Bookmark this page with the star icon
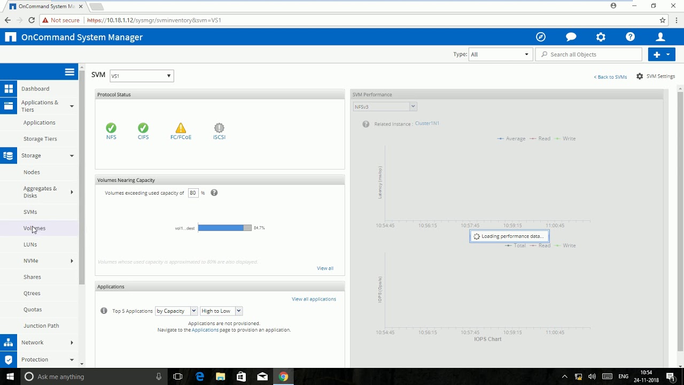Screen dimensions: 684x385 663,20
